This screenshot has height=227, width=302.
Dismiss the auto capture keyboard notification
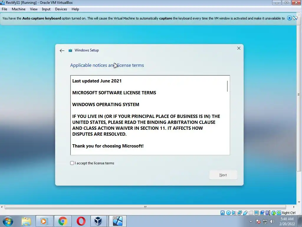[289, 18]
